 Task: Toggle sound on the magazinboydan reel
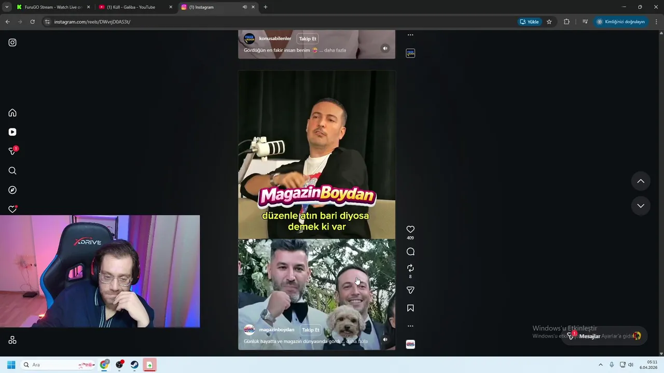385,339
